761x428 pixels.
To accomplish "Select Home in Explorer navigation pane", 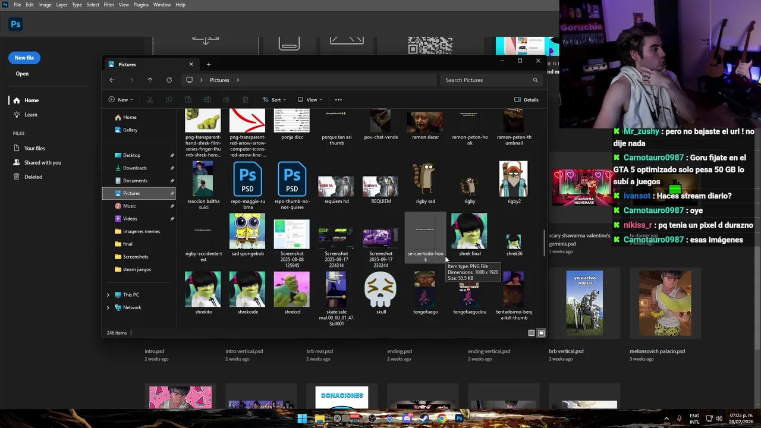I will [130, 117].
